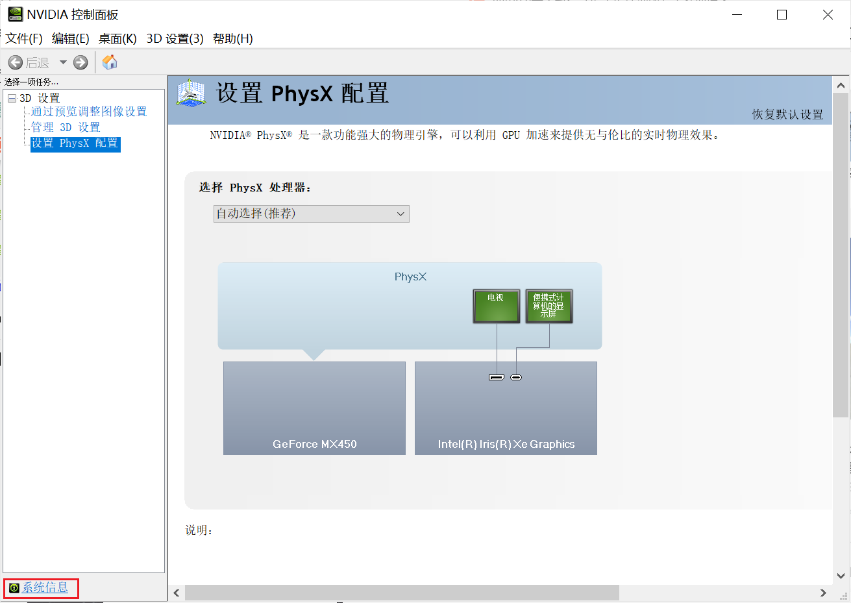Select the 便携式计算机的显示屏 laptop display icon
This screenshot has height=603, width=851.
549,306
